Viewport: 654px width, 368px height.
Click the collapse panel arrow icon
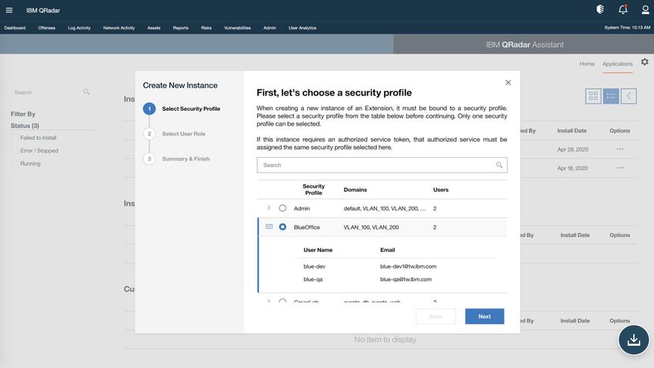(629, 96)
